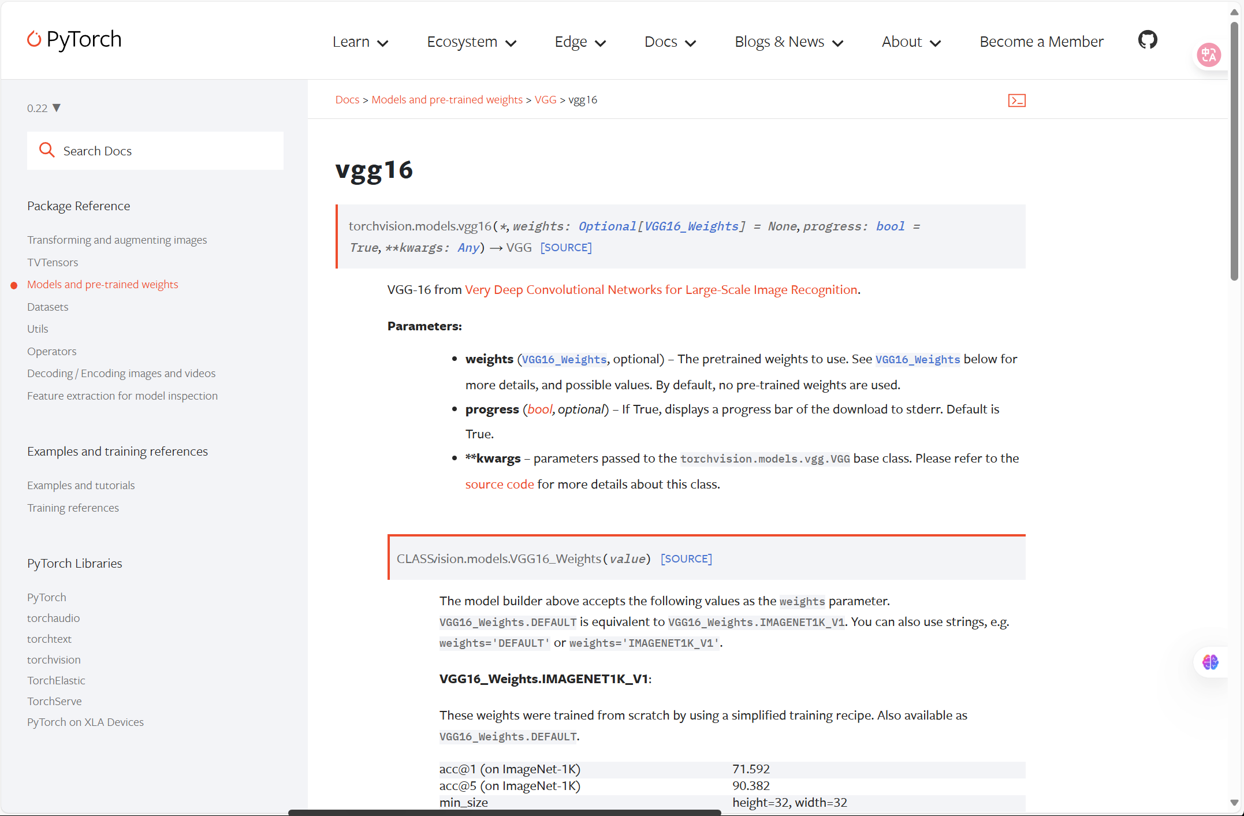Open the Blogs & News menu
The width and height of the screenshot is (1244, 816).
(x=788, y=42)
